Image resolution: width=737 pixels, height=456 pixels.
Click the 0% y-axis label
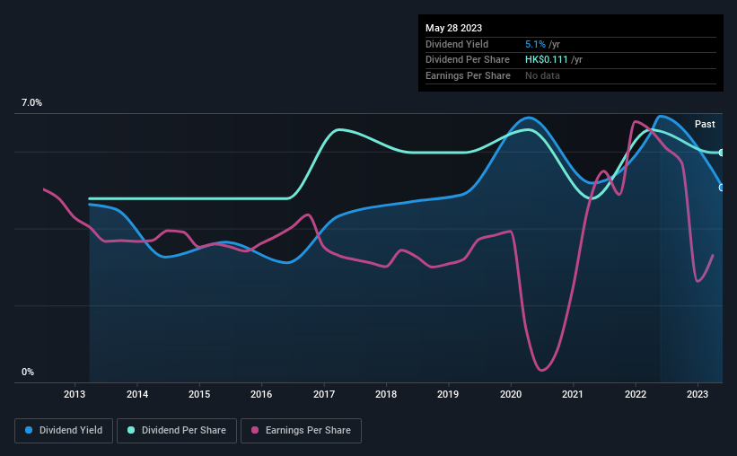[x=28, y=372]
